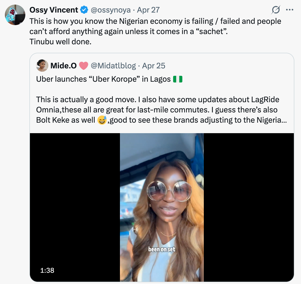
Task: Click the Apr 25 quoted tweet date
Action: [154, 66]
